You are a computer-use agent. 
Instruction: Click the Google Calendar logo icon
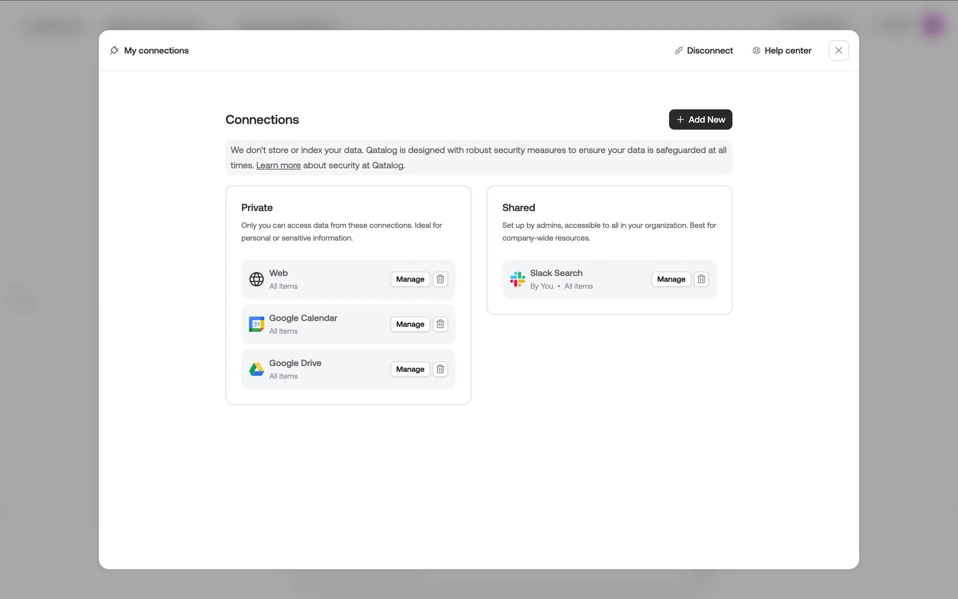256,324
